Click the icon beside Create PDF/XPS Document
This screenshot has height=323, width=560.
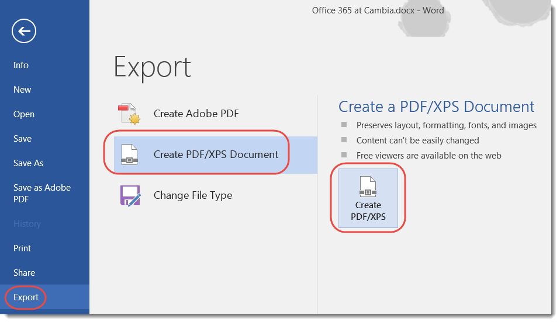(x=130, y=155)
